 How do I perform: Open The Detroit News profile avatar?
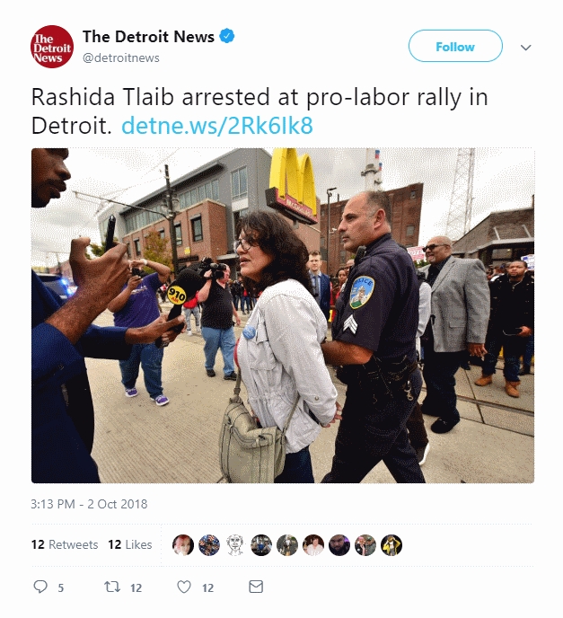(x=52, y=47)
